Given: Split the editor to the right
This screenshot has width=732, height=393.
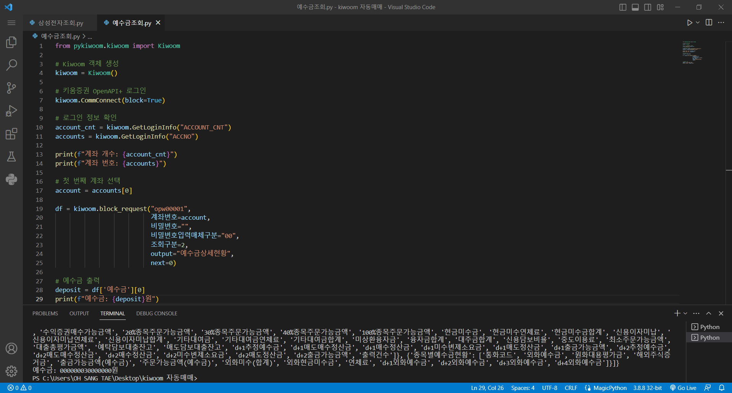Looking at the screenshot, I should click(x=709, y=22).
